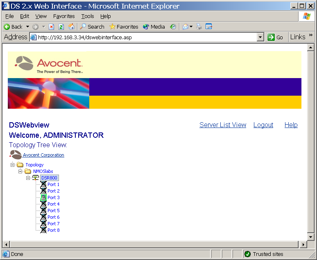Screen dimensions: 317x260
Task: Click the crossed-out server icon for Port 7
Action: pyautogui.click(x=43, y=224)
